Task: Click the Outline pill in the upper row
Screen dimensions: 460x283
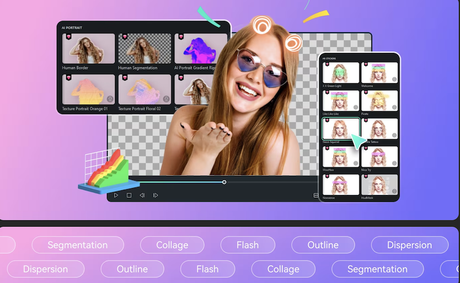Action: (323, 245)
